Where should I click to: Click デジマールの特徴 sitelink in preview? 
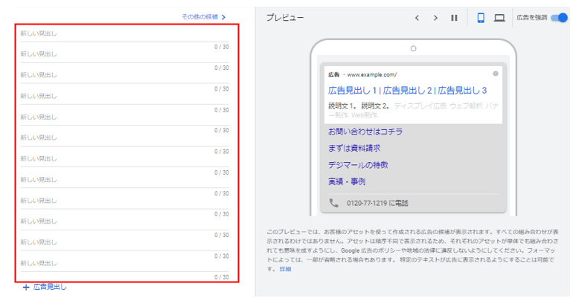tap(358, 165)
